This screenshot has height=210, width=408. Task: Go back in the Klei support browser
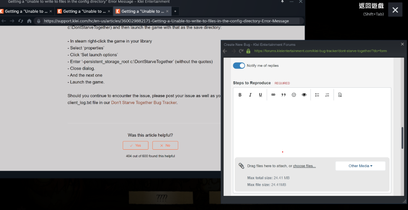pyautogui.click(x=4, y=21)
